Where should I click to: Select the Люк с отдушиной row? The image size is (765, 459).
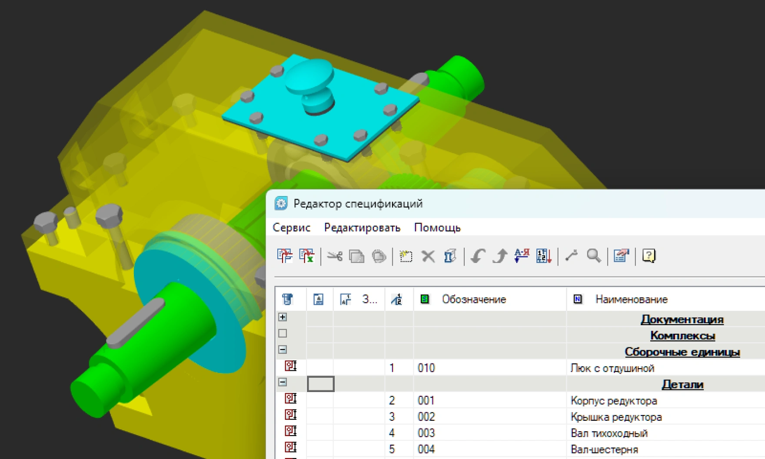(612, 368)
